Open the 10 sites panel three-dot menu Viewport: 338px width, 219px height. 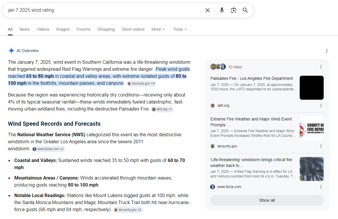coord(321,67)
